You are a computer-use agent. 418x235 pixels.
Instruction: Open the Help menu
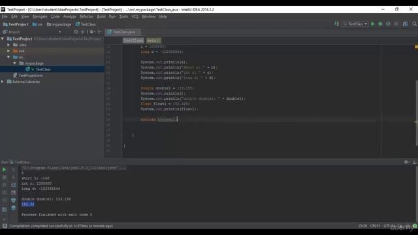[163, 16]
